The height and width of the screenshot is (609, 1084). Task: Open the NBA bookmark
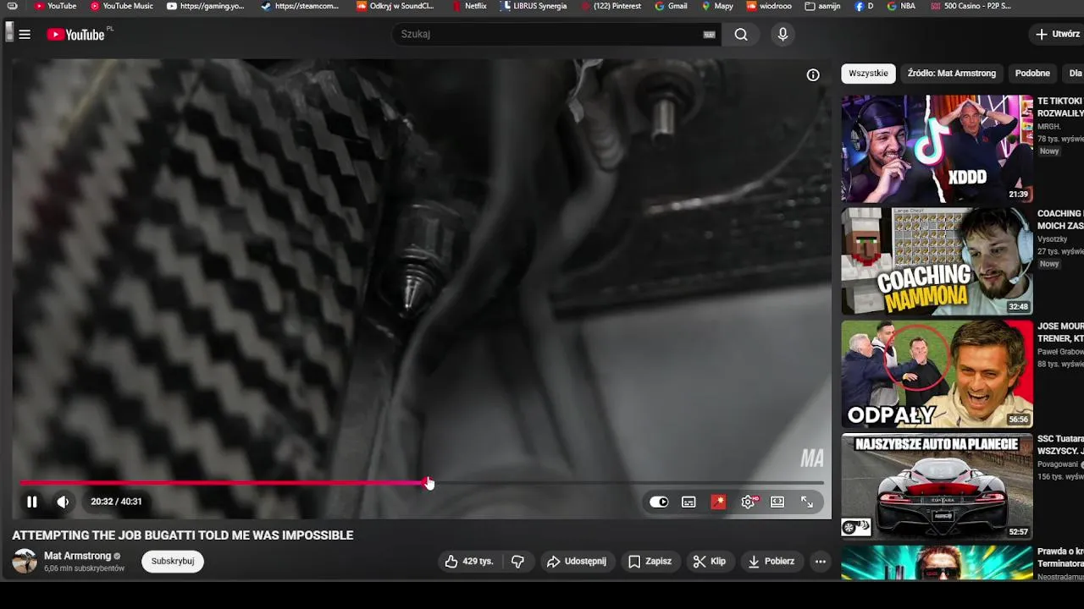pyautogui.click(x=901, y=6)
